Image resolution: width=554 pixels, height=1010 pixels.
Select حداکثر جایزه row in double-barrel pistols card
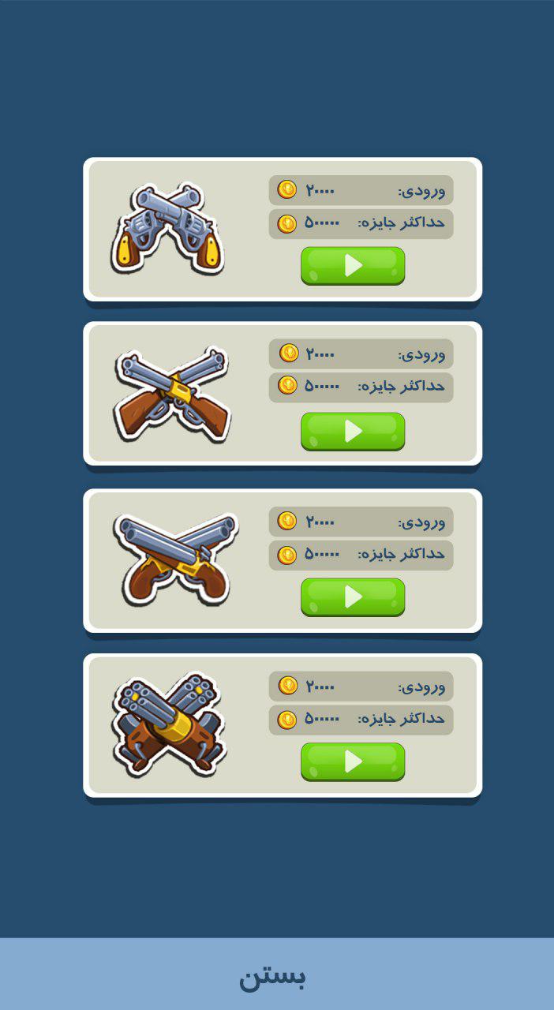pos(361,555)
